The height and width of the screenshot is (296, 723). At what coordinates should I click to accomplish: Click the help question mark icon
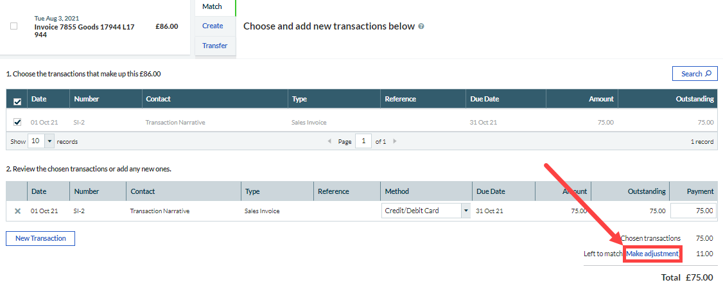click(421, 26)
